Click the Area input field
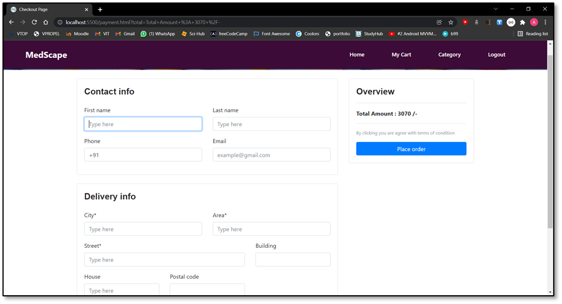This screenshot has width=562, height=304. pyautogui.click(x=271, y=229)
